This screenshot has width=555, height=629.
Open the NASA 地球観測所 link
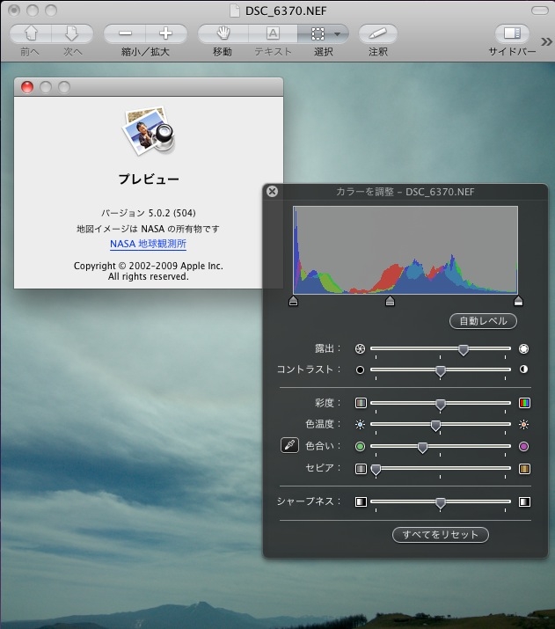pos(148,244)
